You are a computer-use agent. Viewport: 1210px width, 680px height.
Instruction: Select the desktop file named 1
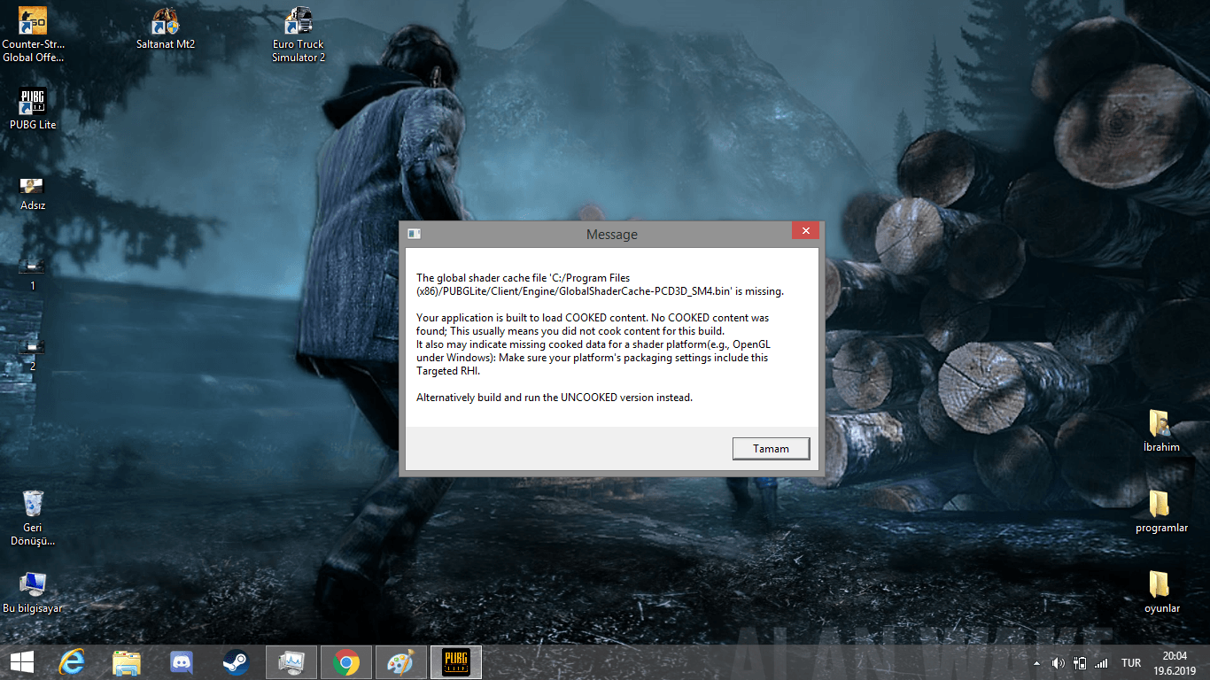(33, 274)
